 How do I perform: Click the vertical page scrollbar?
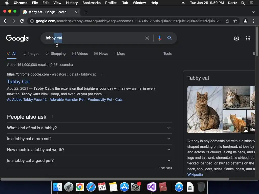(x=257, y=41)
